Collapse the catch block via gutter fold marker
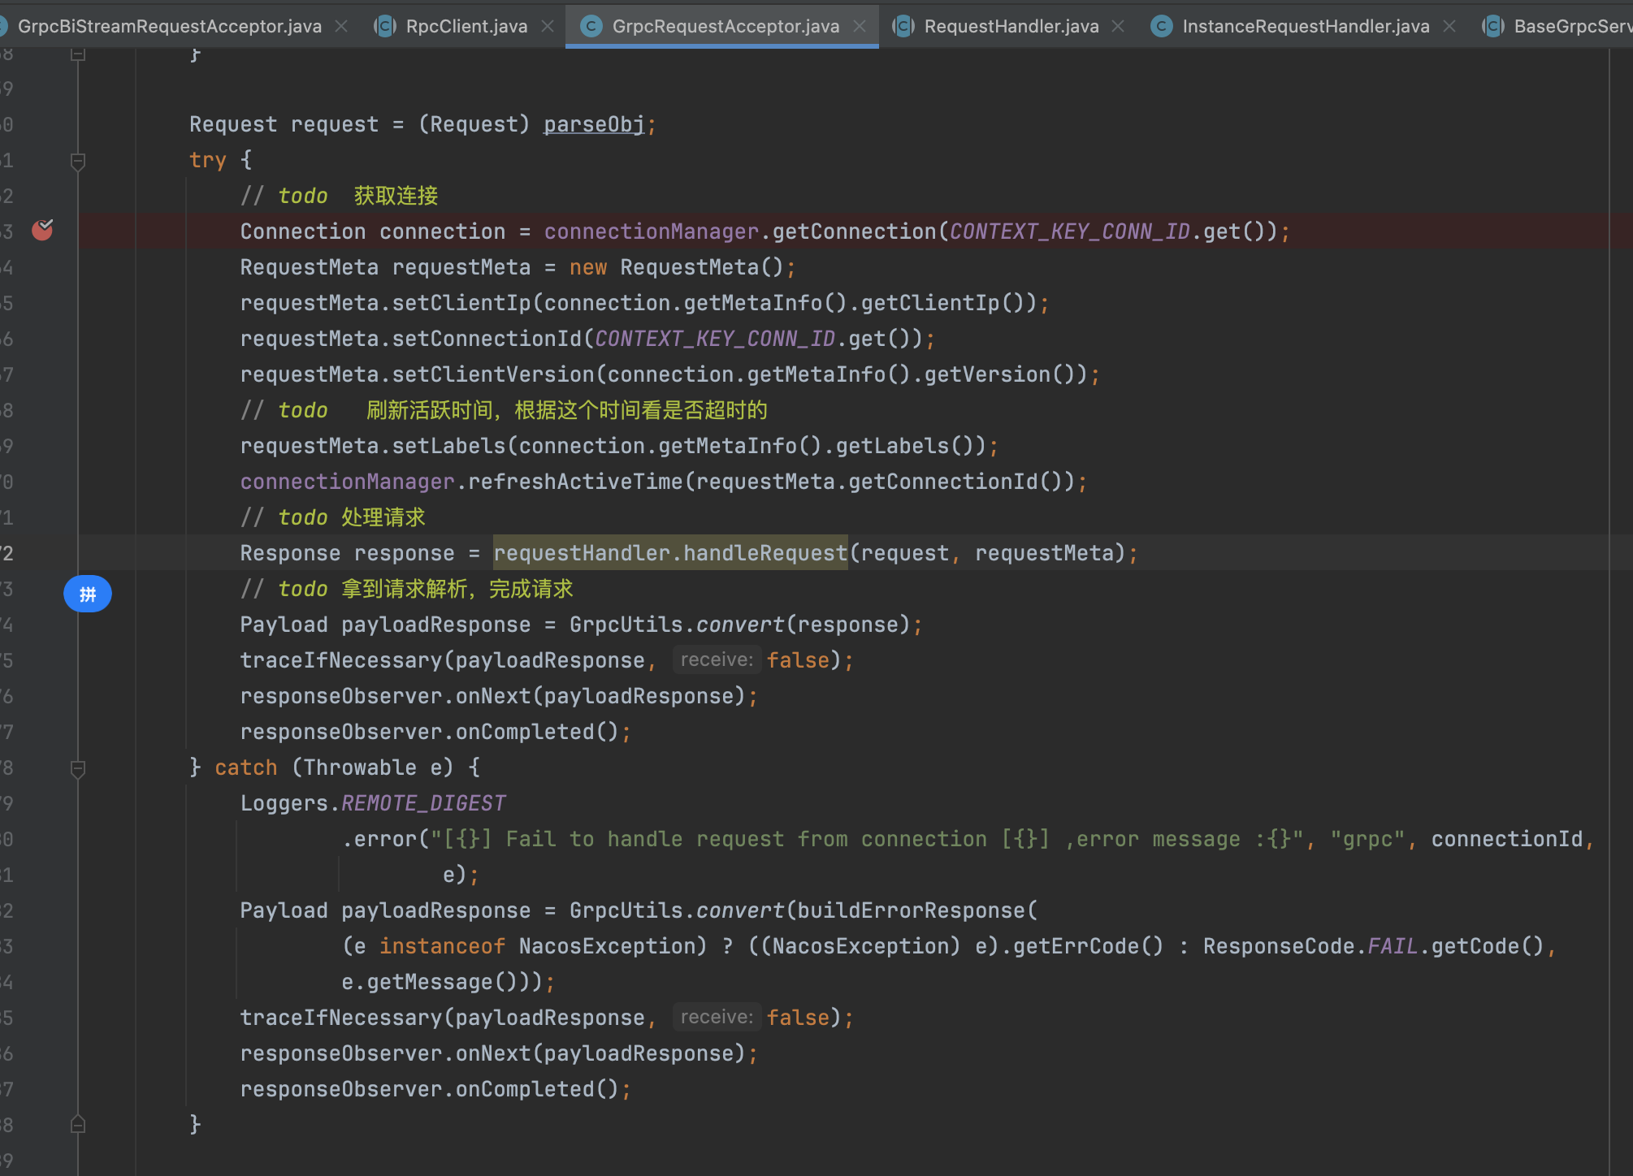The height and width of the screenshot is (1176, 1633). click(78, 768)
